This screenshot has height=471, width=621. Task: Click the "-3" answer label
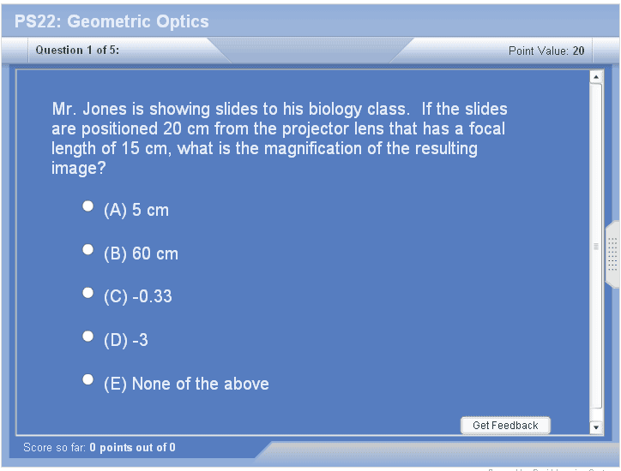tap(140, 340)
